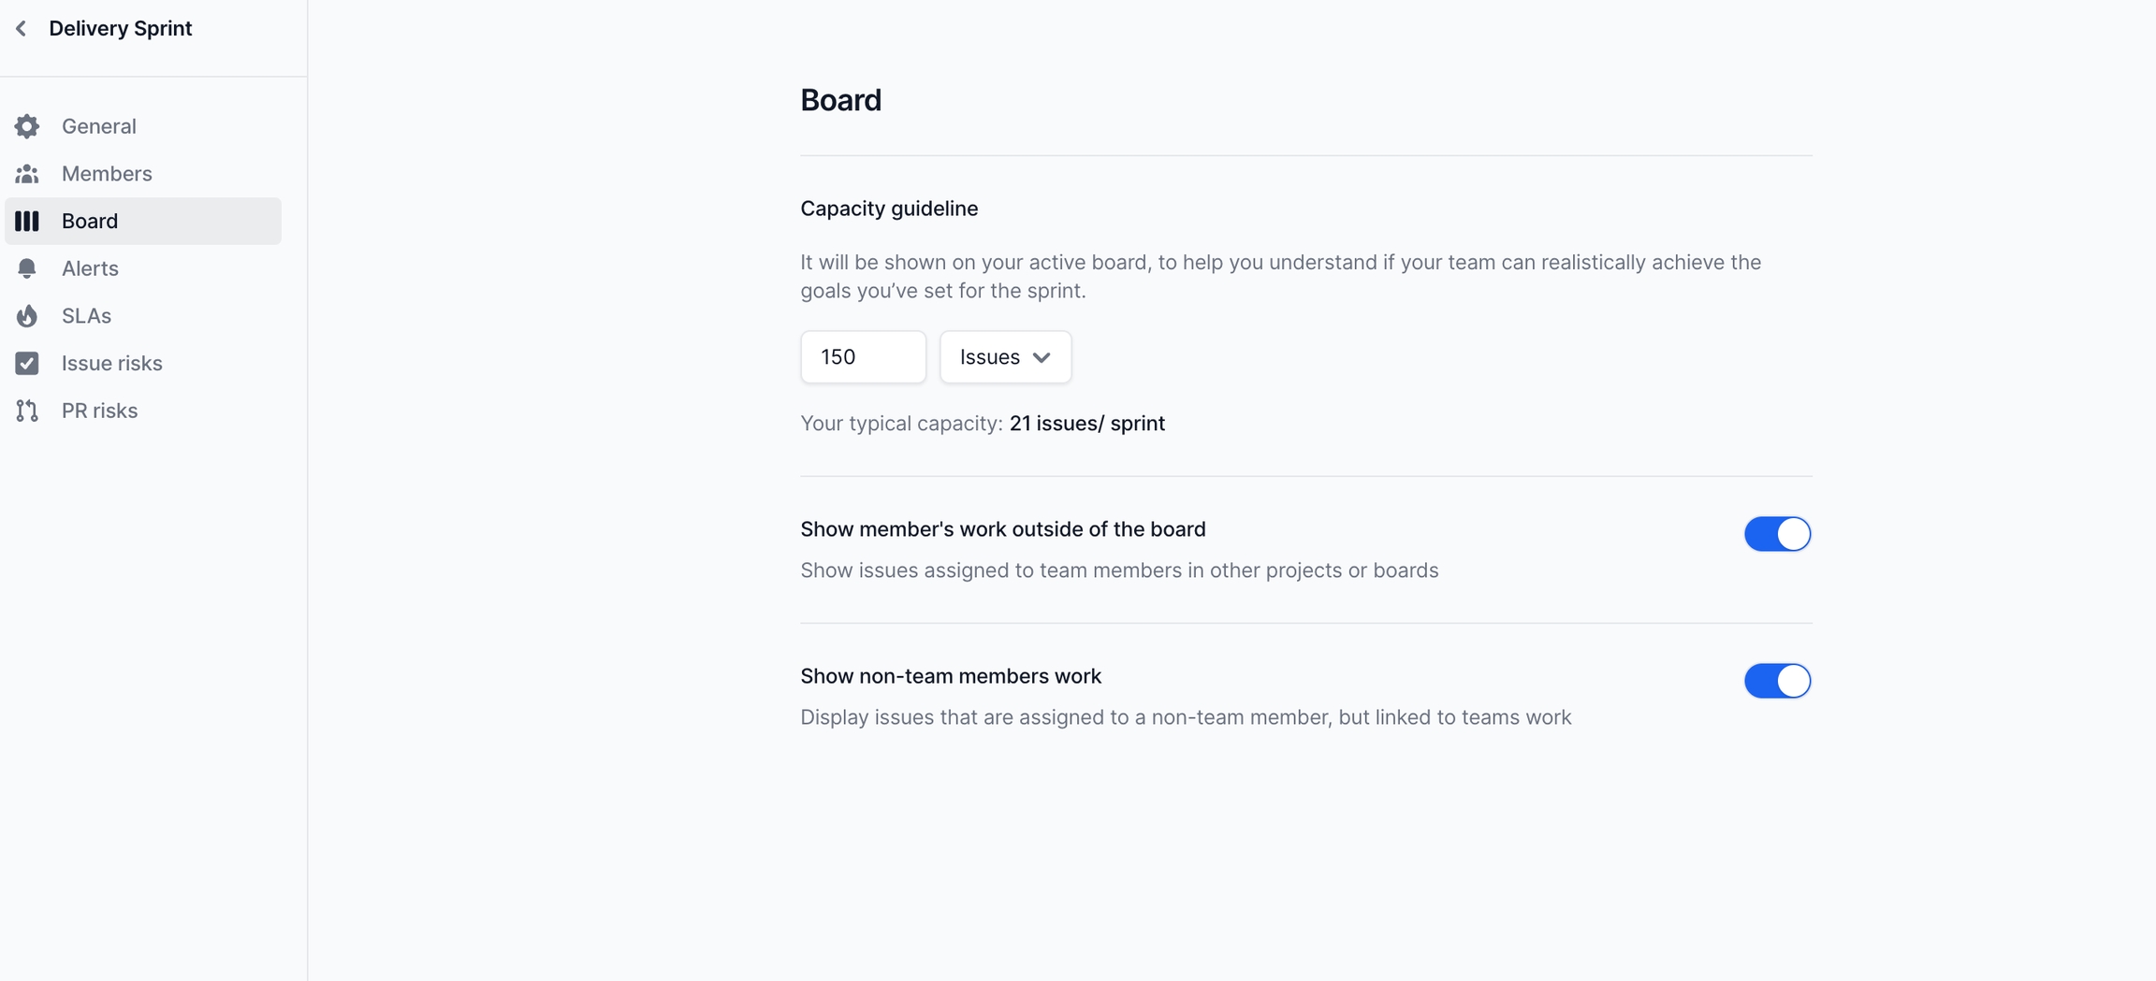Navigate to PR risks section
This screenshot has width=2156, height=981.
(x=99, y=411)
